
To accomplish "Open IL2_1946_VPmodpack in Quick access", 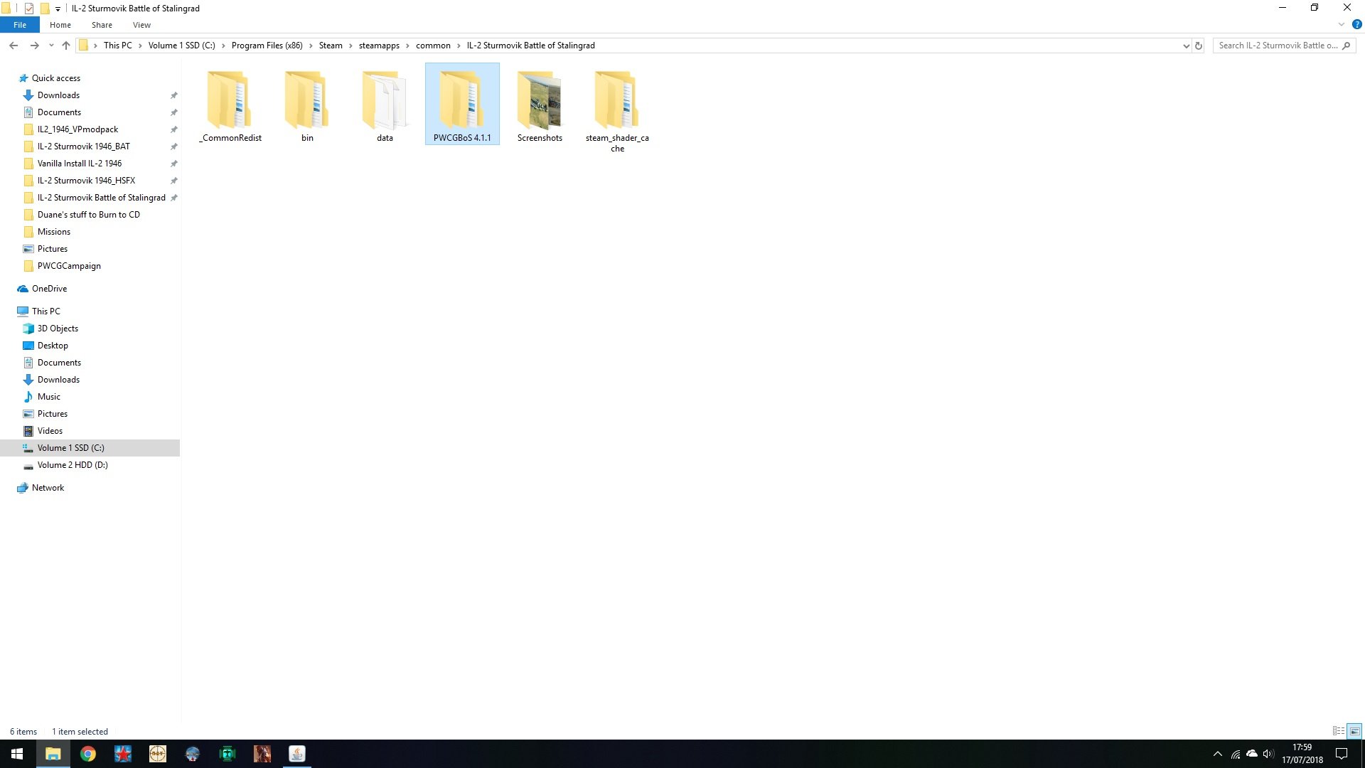I will pos(77,129).
